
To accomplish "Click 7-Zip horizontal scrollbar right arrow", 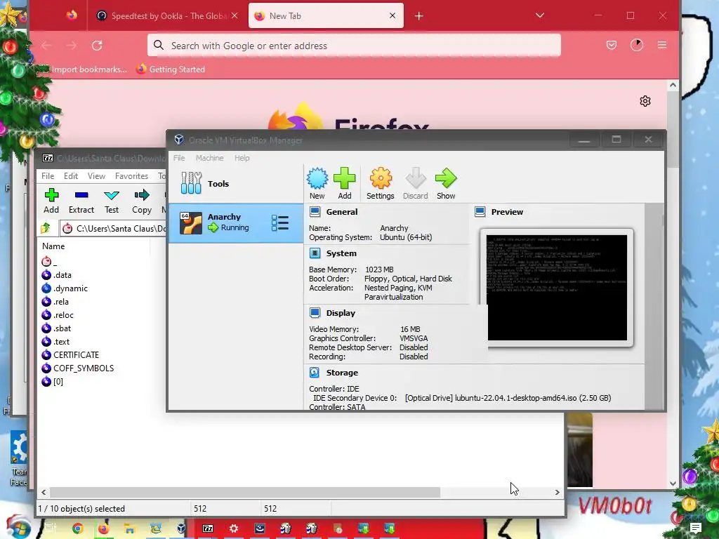I will [x=557, y=492].
